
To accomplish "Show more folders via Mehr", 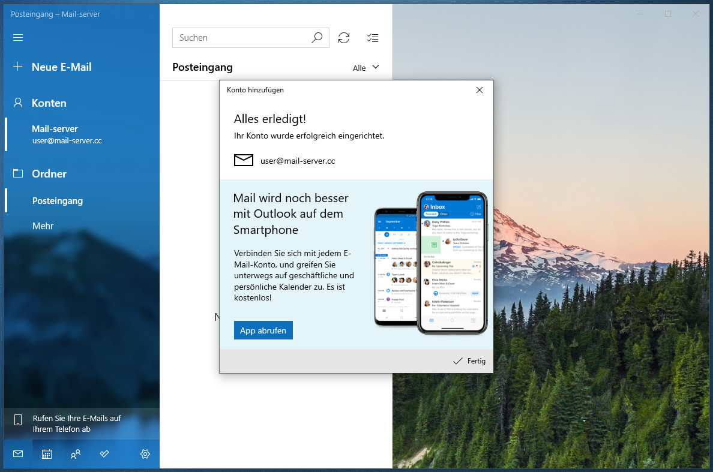I will (x=43, y=226).
